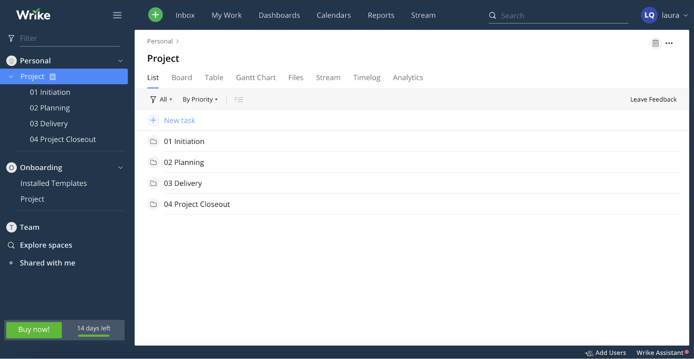Select 04 Project Closeout in sidebar tree
The height and width of the screenshot is (359, 694).
pos(63,140)
